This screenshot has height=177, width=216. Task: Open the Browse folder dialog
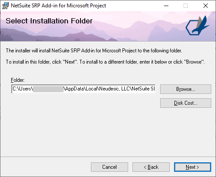pyautogui.click(x=186, y=89)
